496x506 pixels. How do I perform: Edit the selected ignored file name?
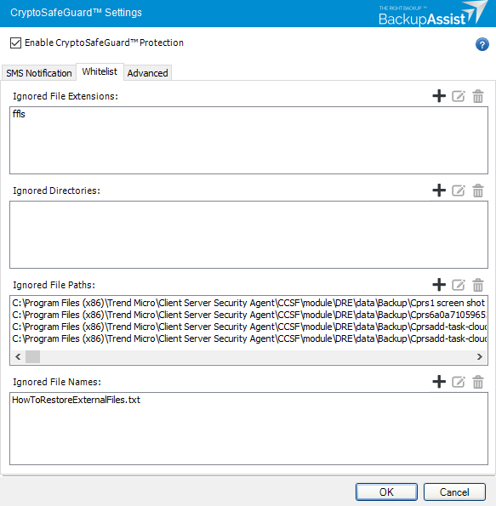point(459,382)
